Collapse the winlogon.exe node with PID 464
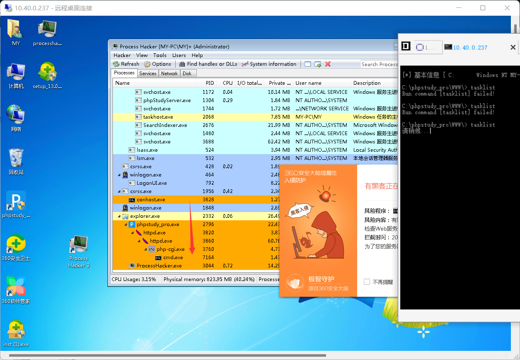Screen dimensions: 520x360 pyautogui.click(x=119, y=175)
